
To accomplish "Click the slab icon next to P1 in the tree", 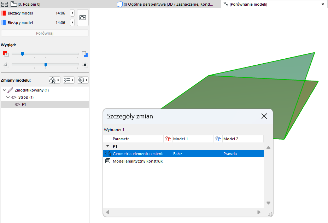I will [x=17, y=104].
